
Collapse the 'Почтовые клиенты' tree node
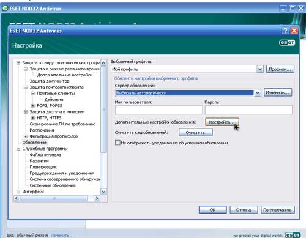click(33, 94)
